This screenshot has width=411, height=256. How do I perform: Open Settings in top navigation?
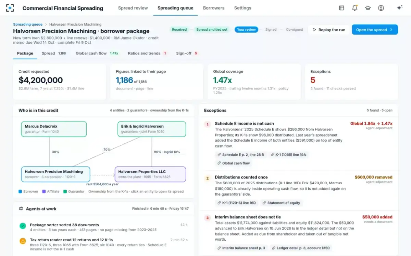(x=242, y=8)
